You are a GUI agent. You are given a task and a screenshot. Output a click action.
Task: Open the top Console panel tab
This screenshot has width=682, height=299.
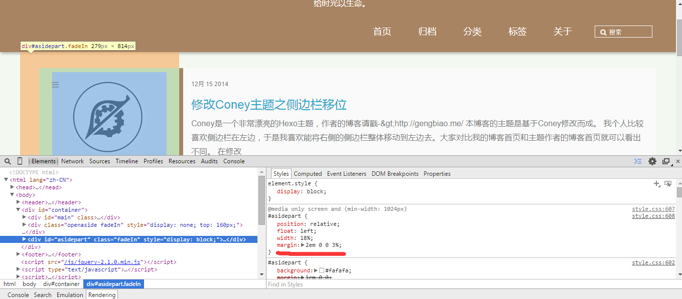(x=234, y=161)
